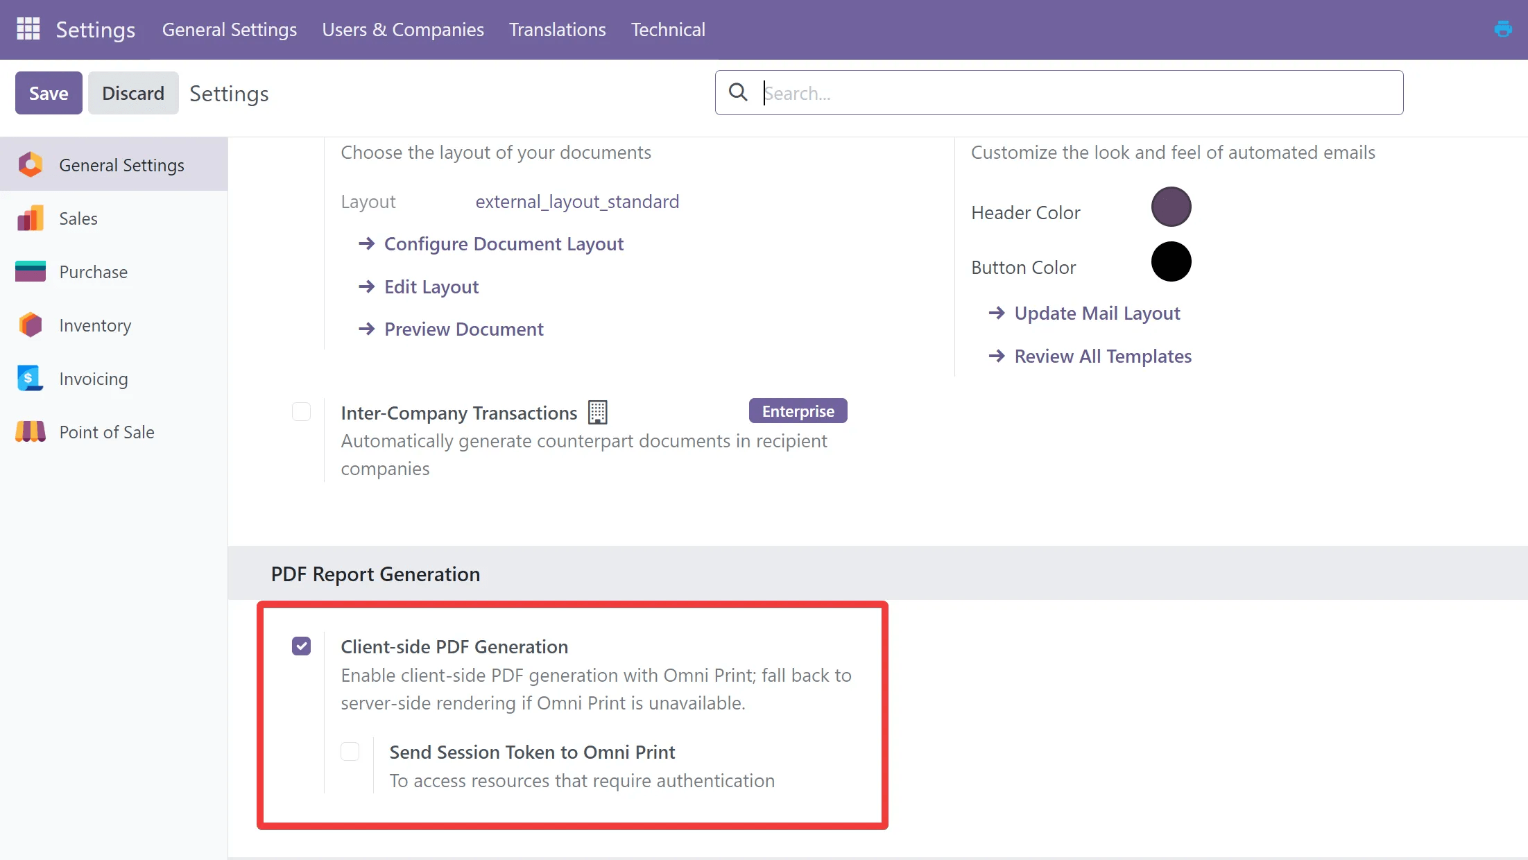This screenshot has height=860, width=1528.
Task: Switch to the Translations menu
Action: pos(556,29)
